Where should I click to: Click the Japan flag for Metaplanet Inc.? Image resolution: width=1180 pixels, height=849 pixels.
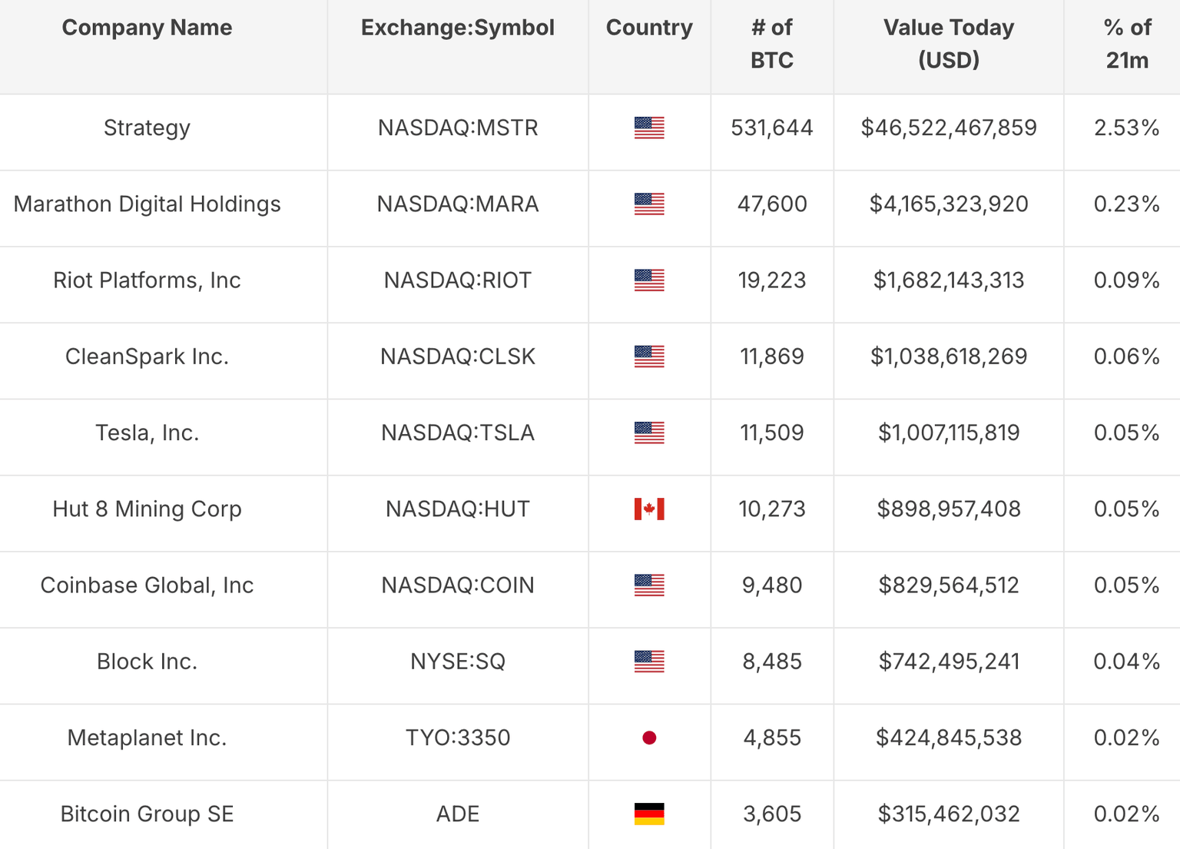(649, 738)
